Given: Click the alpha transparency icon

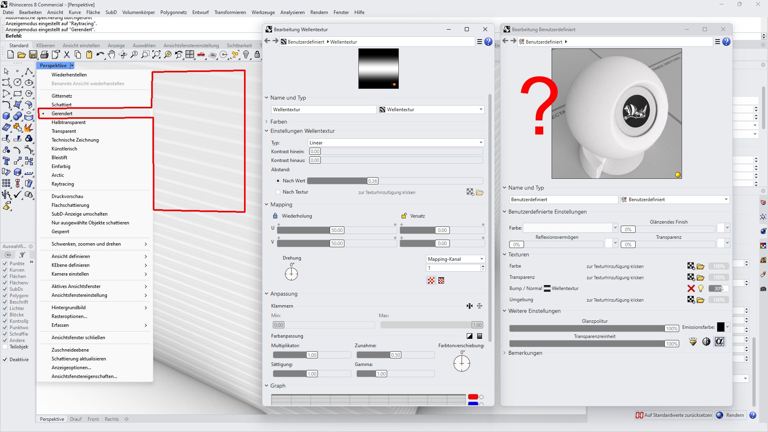Looking at the screenshot, I should point(719,342).
